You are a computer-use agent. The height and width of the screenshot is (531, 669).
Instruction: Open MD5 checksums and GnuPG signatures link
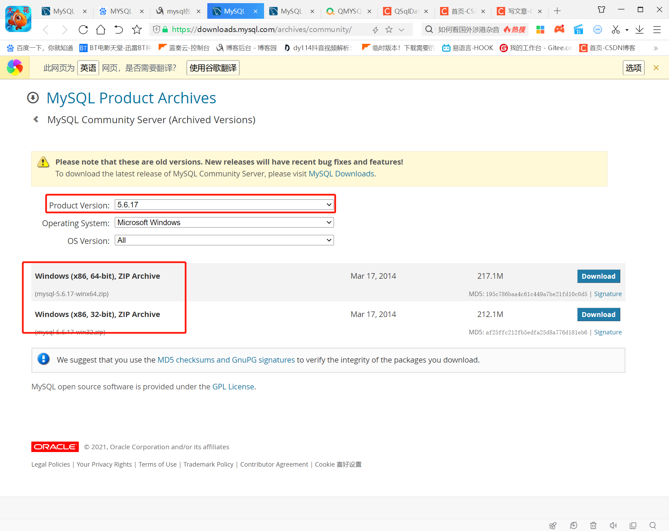(226, 360)
